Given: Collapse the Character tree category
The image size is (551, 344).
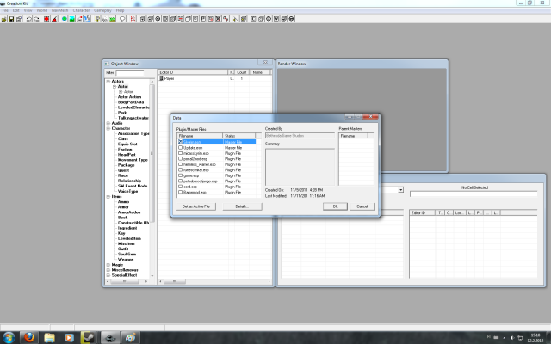Looking at the screenshot, I should [x=108, y=128].
